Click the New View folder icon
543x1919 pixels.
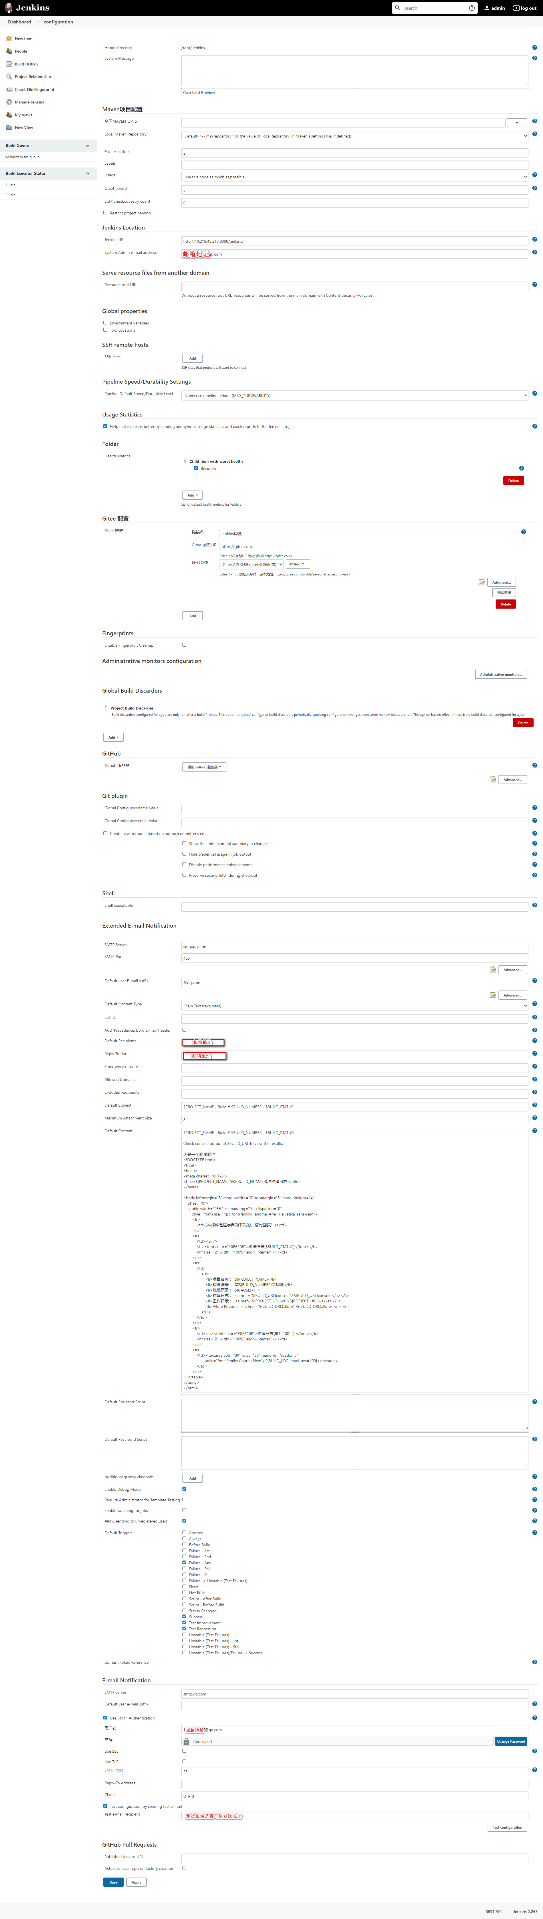tap(9, 127)
